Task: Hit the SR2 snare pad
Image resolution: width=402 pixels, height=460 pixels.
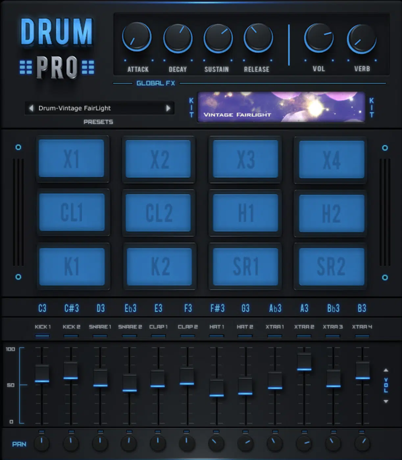Action: click(332, 266)
